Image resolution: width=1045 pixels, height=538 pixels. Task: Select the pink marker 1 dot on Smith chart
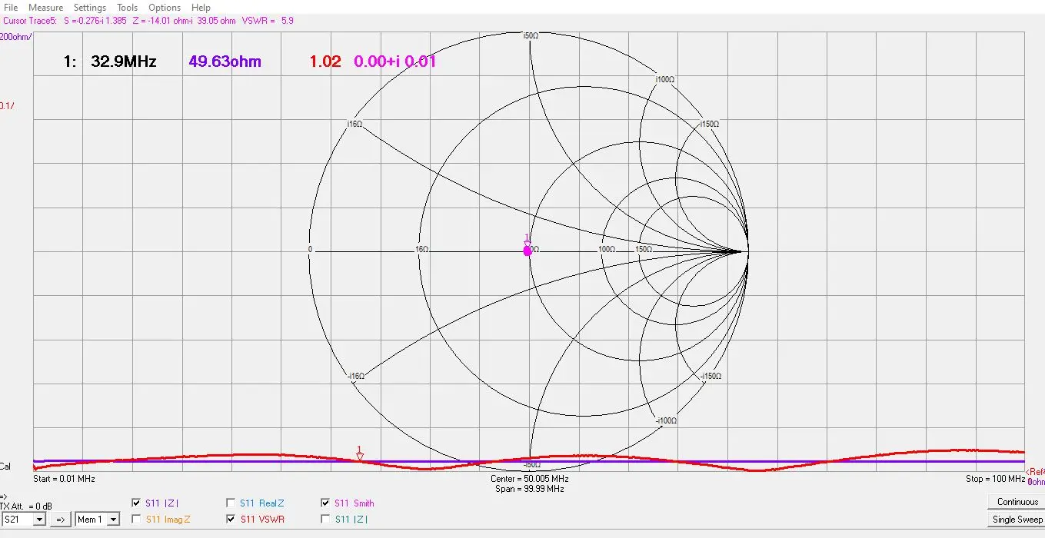tap(527, 251)
